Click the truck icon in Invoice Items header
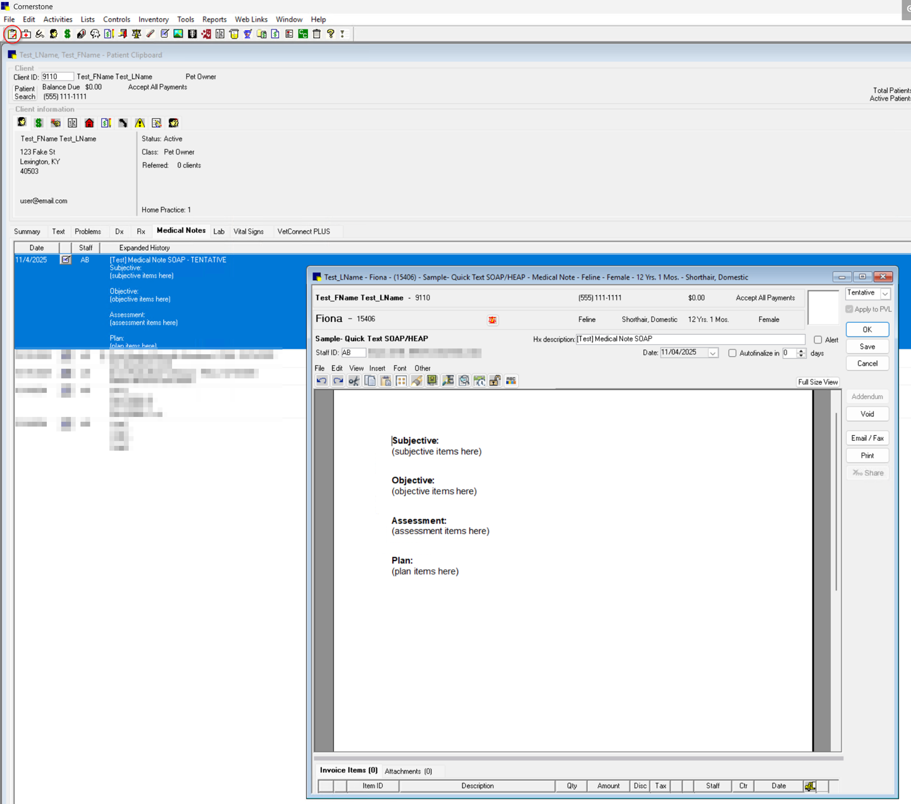The height and width of the screenshot is (804, 911). click(x=810, y=786)
